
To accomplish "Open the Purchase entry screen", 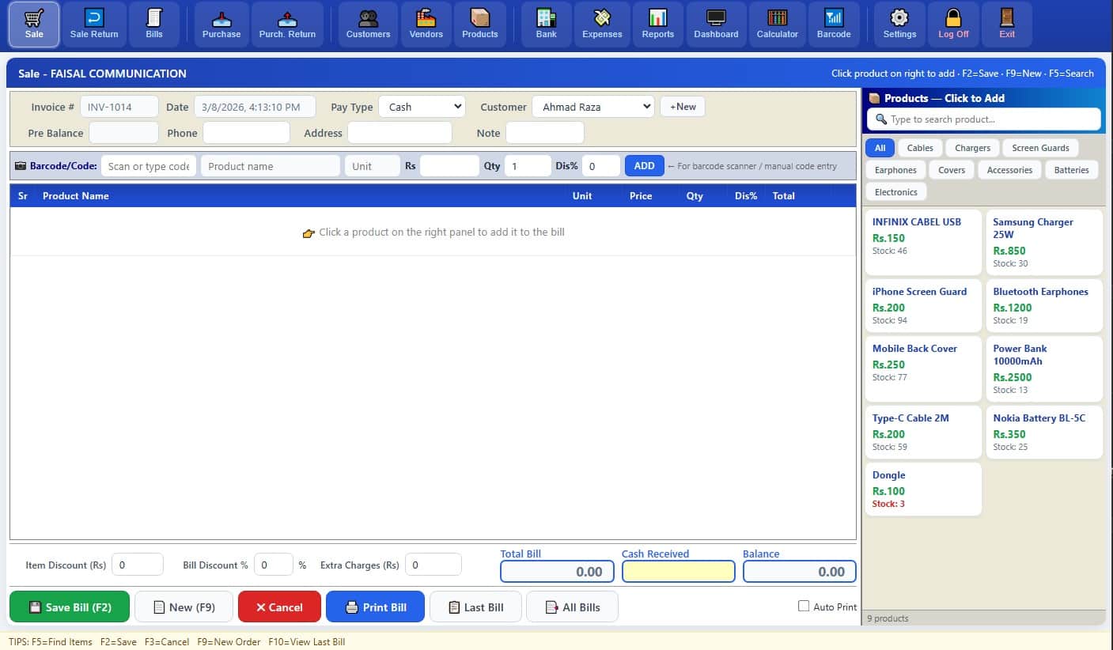I will click(221, 24).
